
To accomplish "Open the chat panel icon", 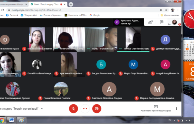I will click(161, 22).
